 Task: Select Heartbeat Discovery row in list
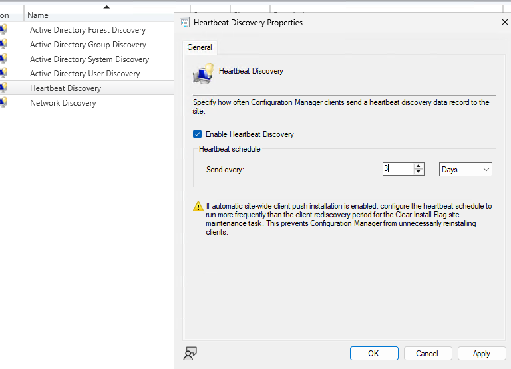coord(87,88)
